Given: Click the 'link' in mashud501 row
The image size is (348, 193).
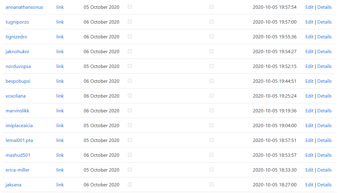Looking at the screenshot, I should click(x=60, y=155).
